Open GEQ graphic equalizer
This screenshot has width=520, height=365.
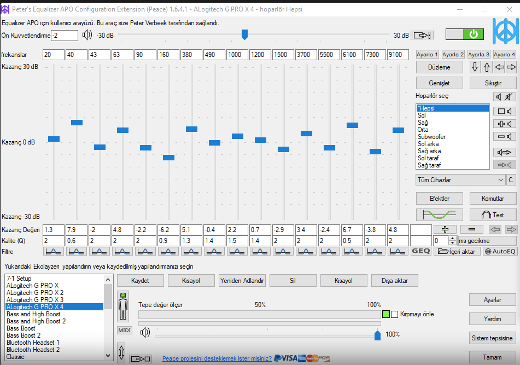click(x=421, y=251)
